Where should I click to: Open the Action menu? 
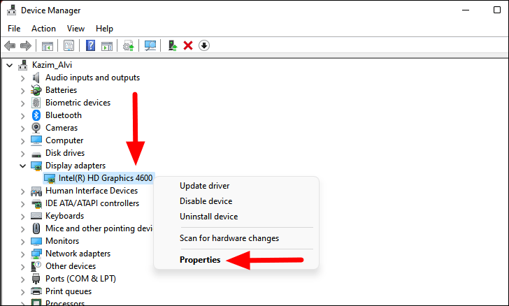click(43, 29)
